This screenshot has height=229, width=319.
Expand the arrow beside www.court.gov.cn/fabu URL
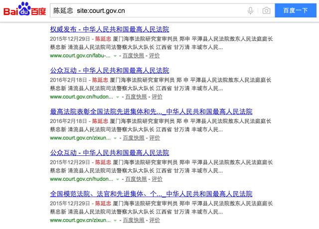[115, 56]
